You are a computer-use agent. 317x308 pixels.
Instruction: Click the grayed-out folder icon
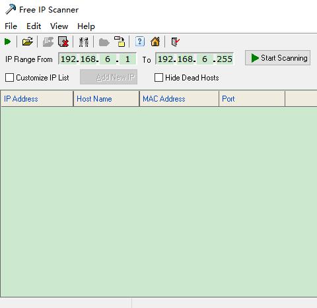tap(104, 42)
